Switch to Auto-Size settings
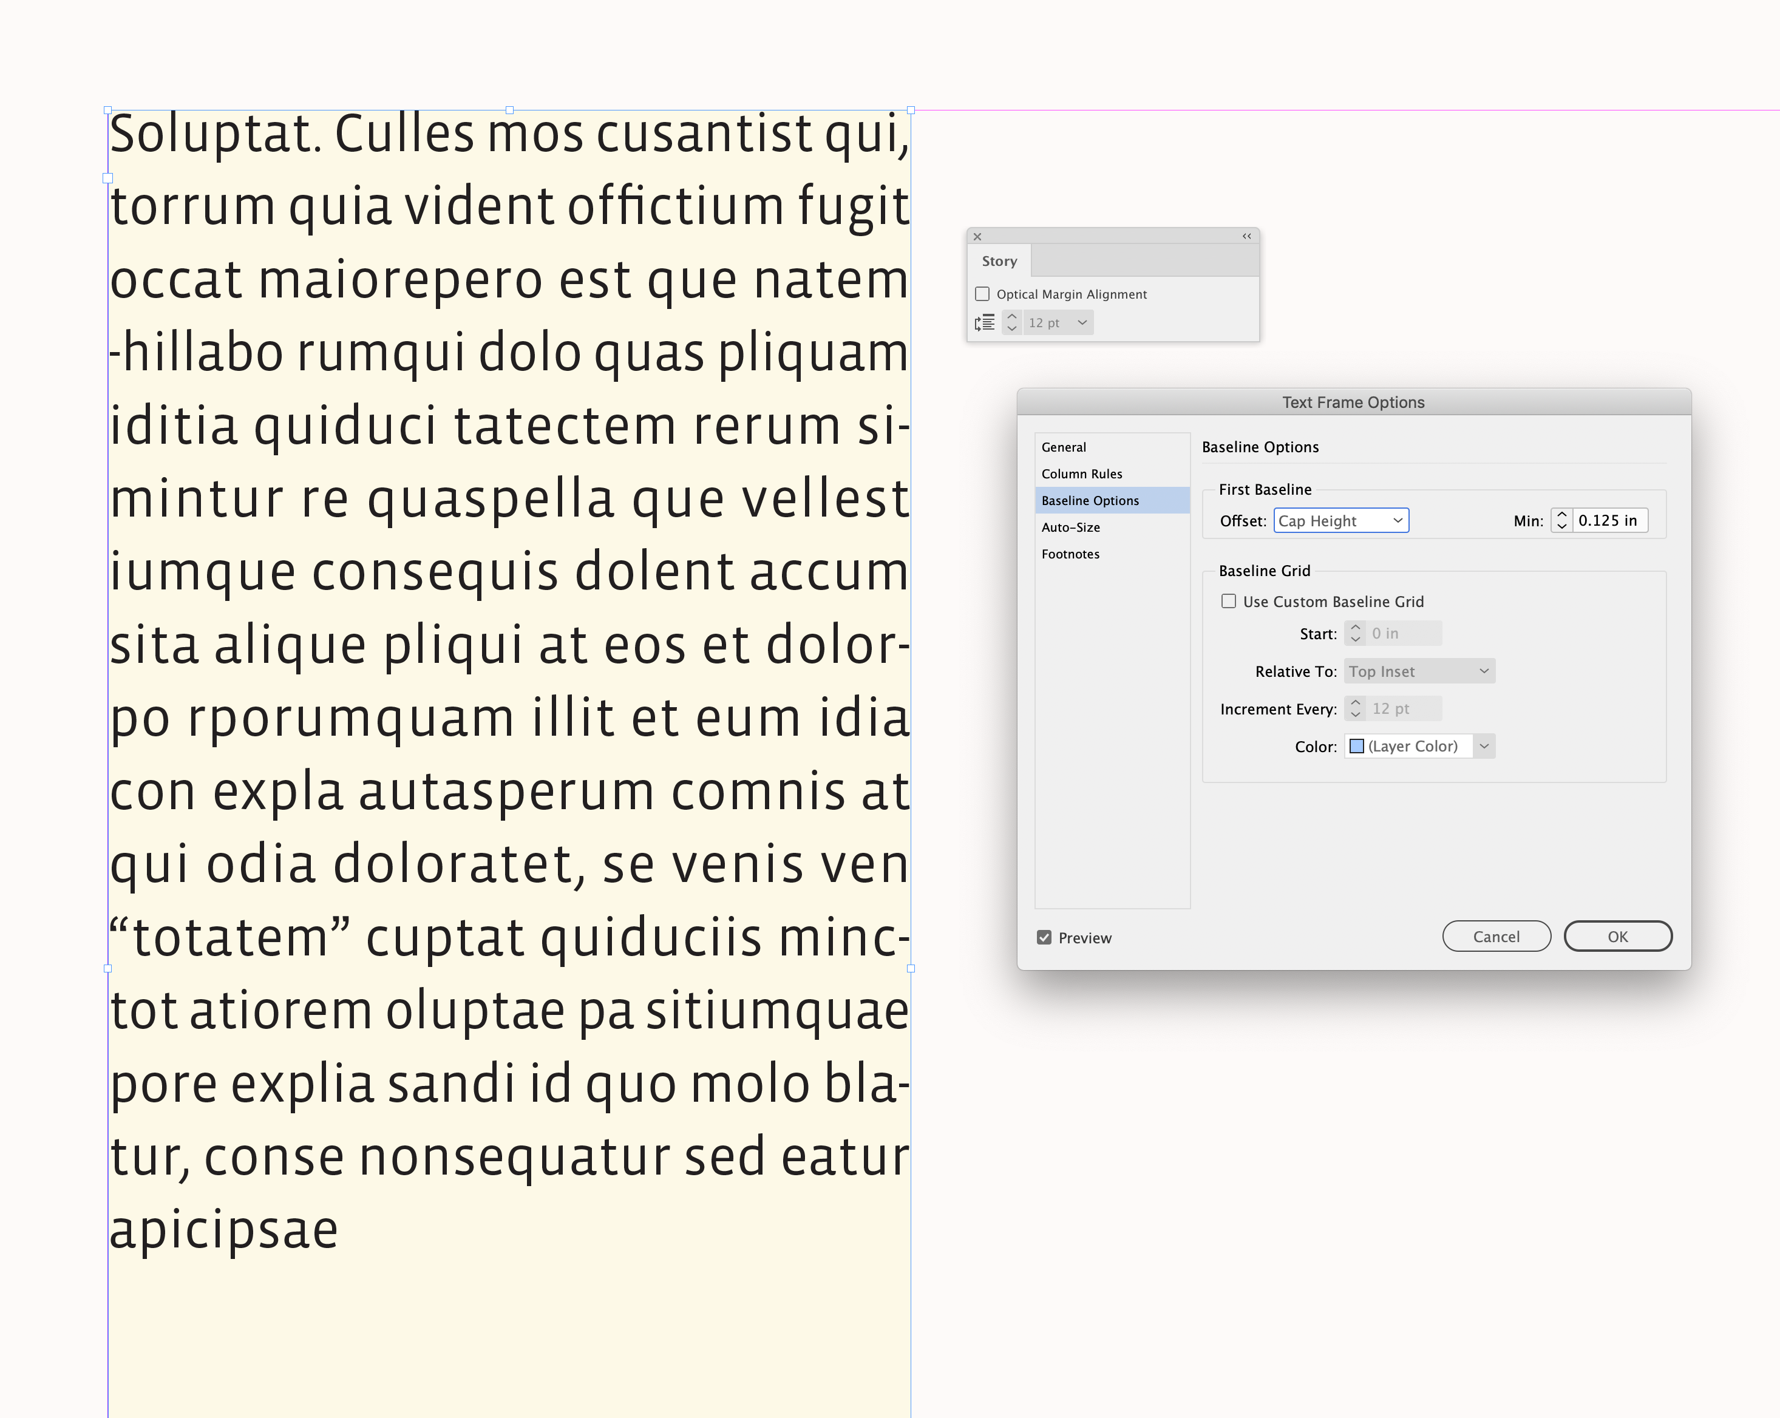 click(1070, 527)
